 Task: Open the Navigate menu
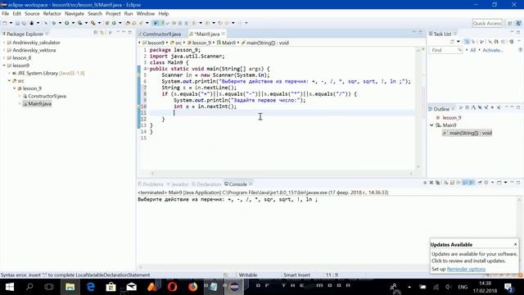(75, 14)
